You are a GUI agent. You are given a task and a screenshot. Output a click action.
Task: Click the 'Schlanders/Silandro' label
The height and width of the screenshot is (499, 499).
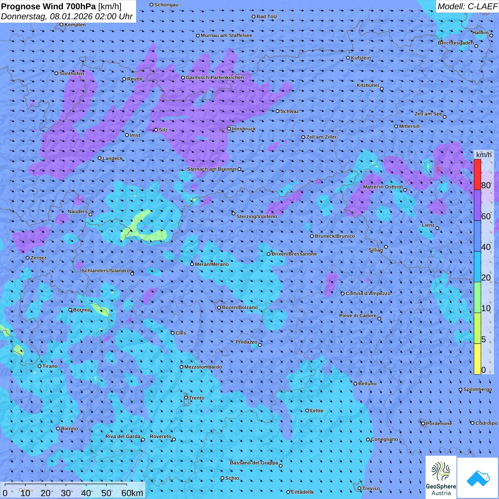click(x=106, y=271)
